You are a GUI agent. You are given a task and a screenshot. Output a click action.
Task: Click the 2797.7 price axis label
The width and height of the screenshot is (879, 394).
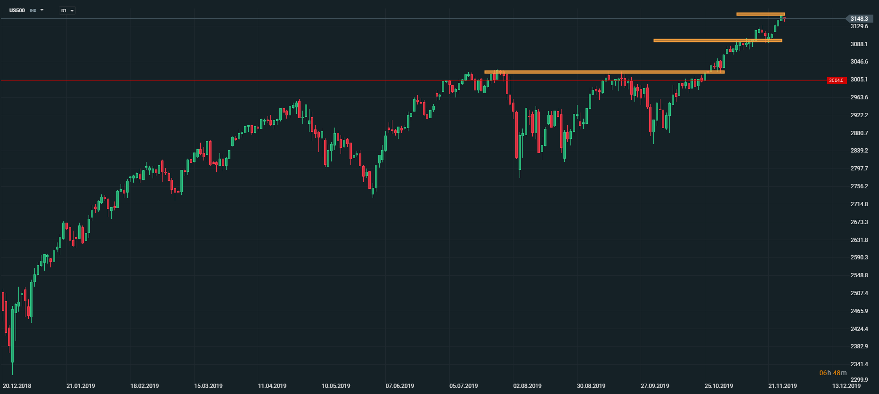click(859, 169)
